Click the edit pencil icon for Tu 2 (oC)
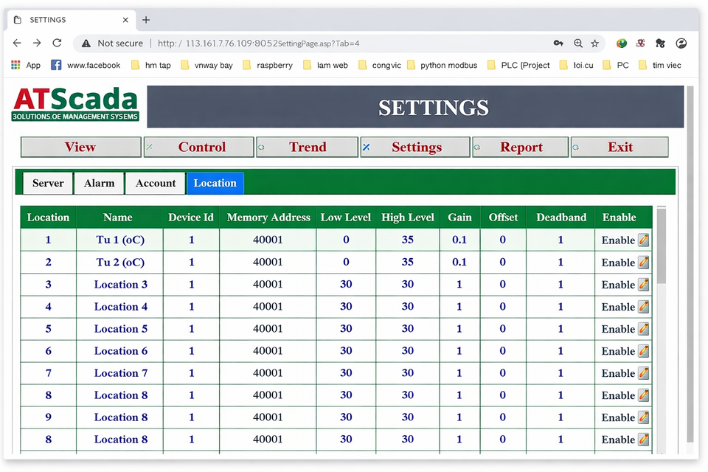 point(643,262)
